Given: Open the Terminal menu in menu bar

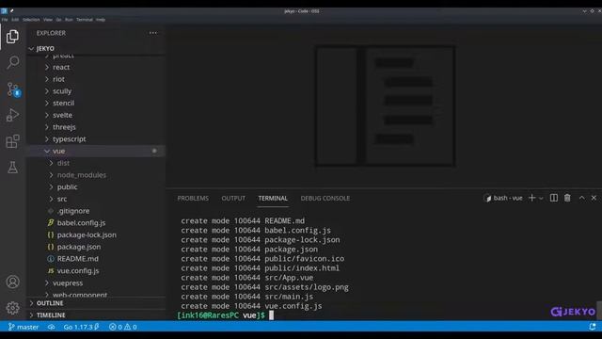Looking at the screenshot, I should pyautogui.click(x=85, y=20).
